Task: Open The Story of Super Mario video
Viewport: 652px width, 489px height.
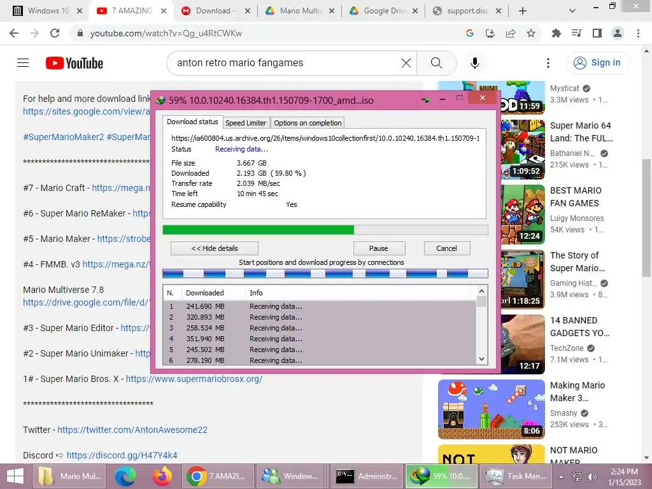Action: click(523, 279)
